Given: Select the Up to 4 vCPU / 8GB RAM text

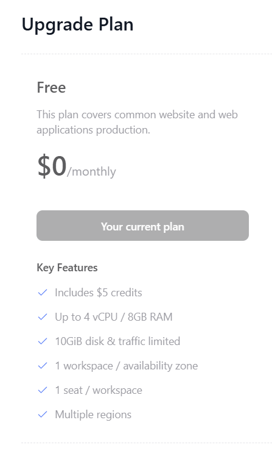Looking at the screenshot, I should click(114, 317).
